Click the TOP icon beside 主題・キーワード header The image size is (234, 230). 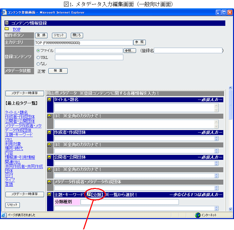pyautogui.click(x=49, y=195)
